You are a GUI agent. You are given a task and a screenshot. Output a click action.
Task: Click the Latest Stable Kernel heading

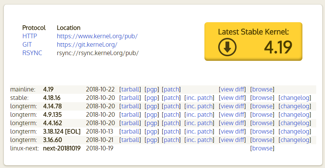pyautogui.click(x=253, y=32)
